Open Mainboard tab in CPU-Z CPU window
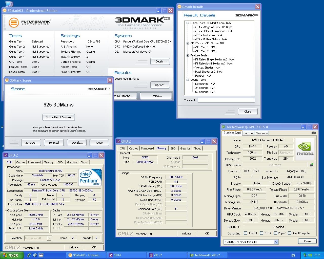The image size is (324, 259). click(34, 162)
